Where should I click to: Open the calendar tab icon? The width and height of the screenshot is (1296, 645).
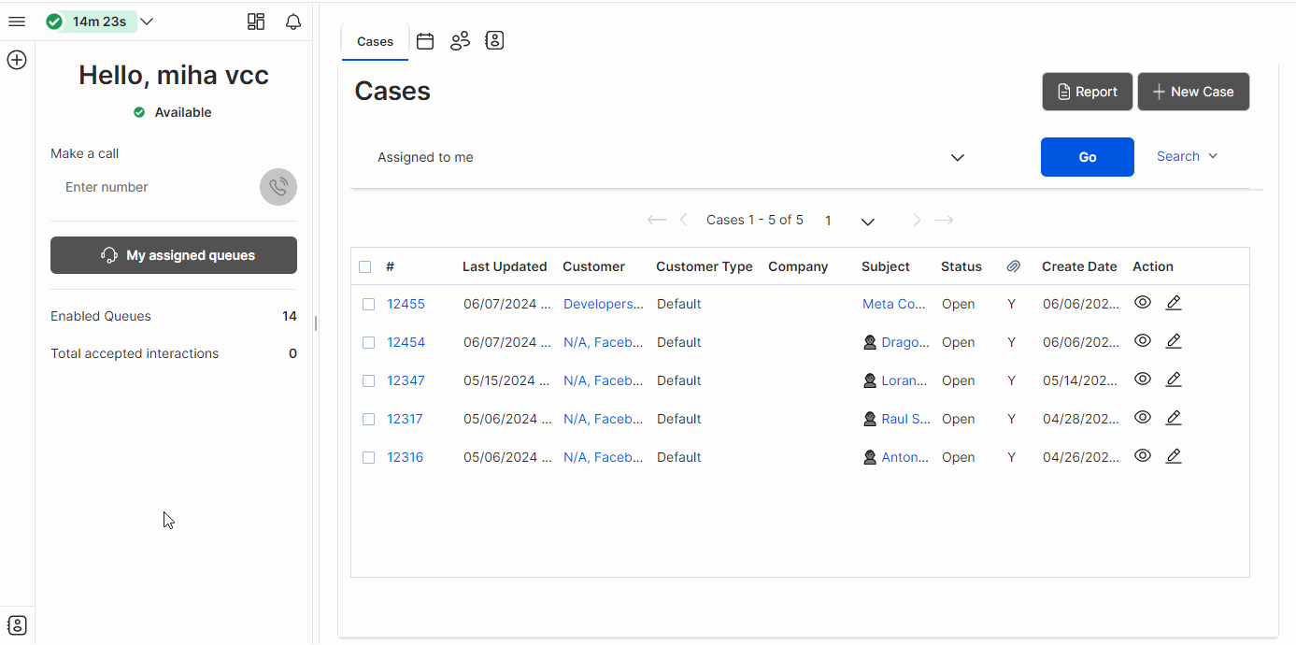click(425, 41)
